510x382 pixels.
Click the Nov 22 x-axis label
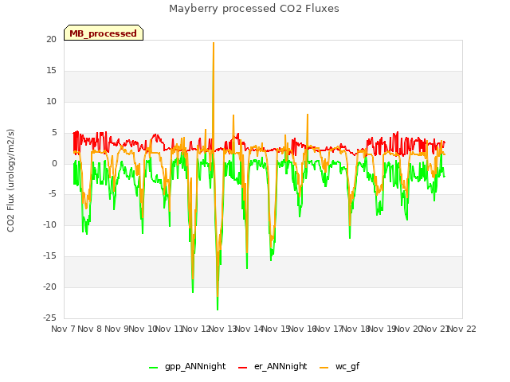coord(461,329)
